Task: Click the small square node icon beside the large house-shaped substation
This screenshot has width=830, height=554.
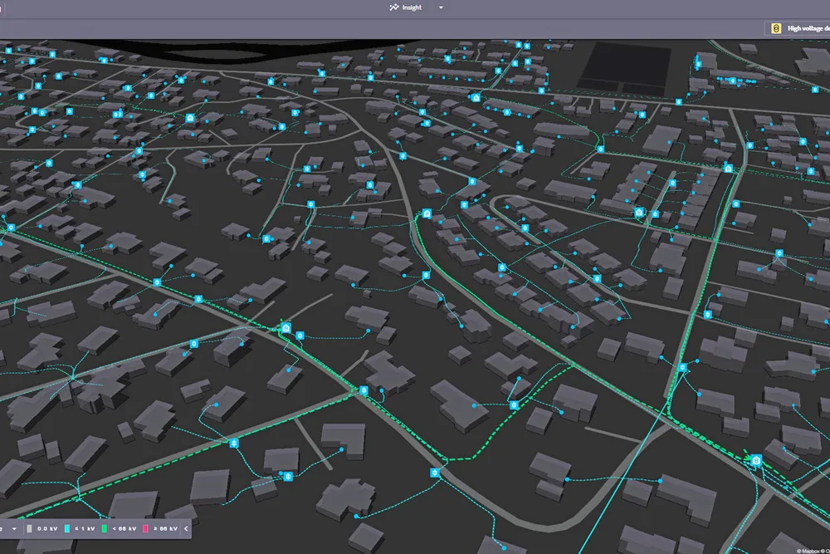Action: click(x=300, y=336)
